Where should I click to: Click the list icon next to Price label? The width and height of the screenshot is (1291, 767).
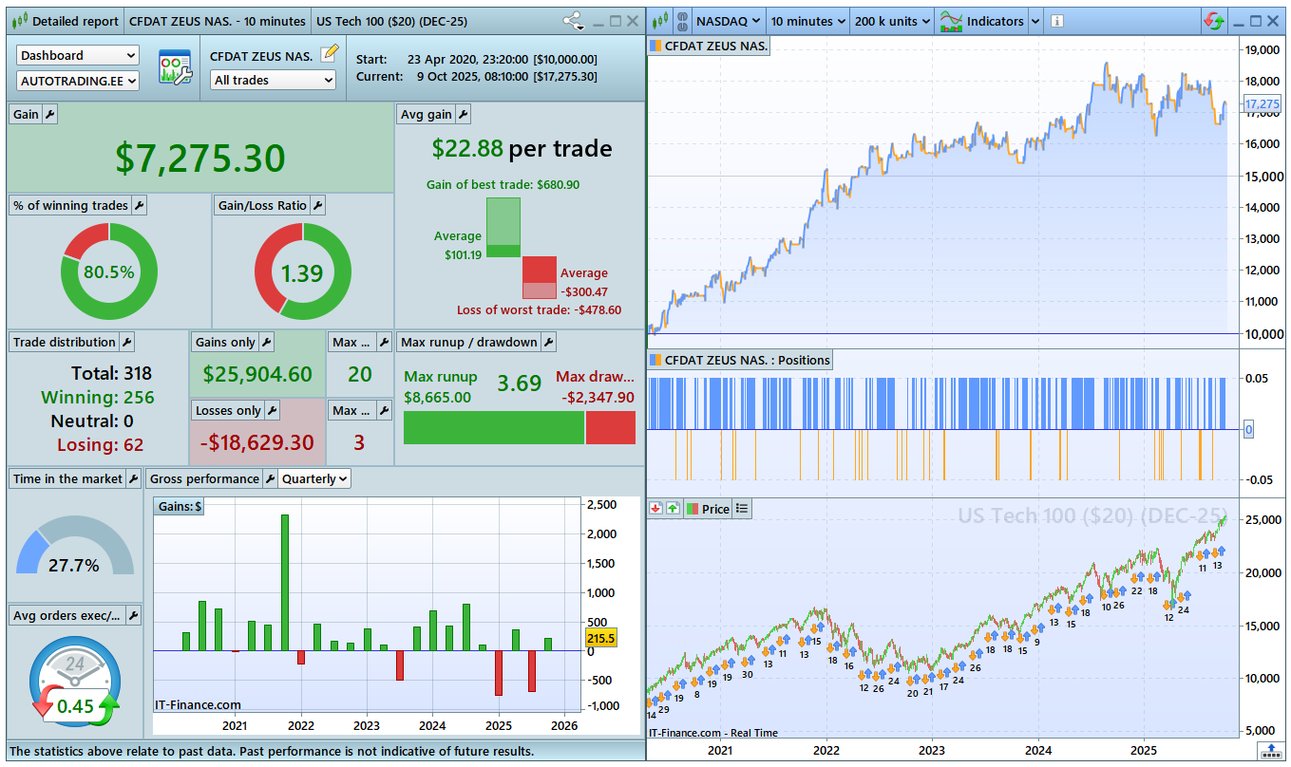point(742,509)
